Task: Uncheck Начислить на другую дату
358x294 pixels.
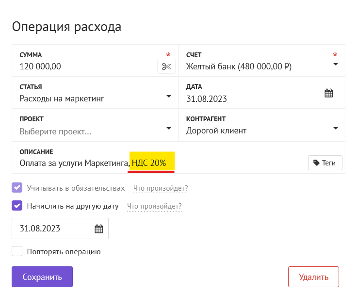Action: pyautogui.click(x=17, y=206)
